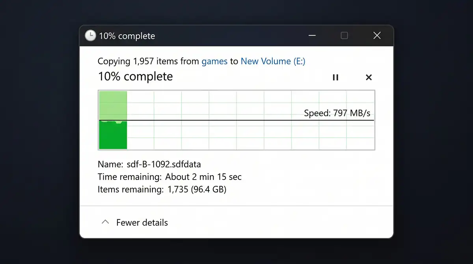Click the file name sdf-B-1092.sdfdata

164,164
